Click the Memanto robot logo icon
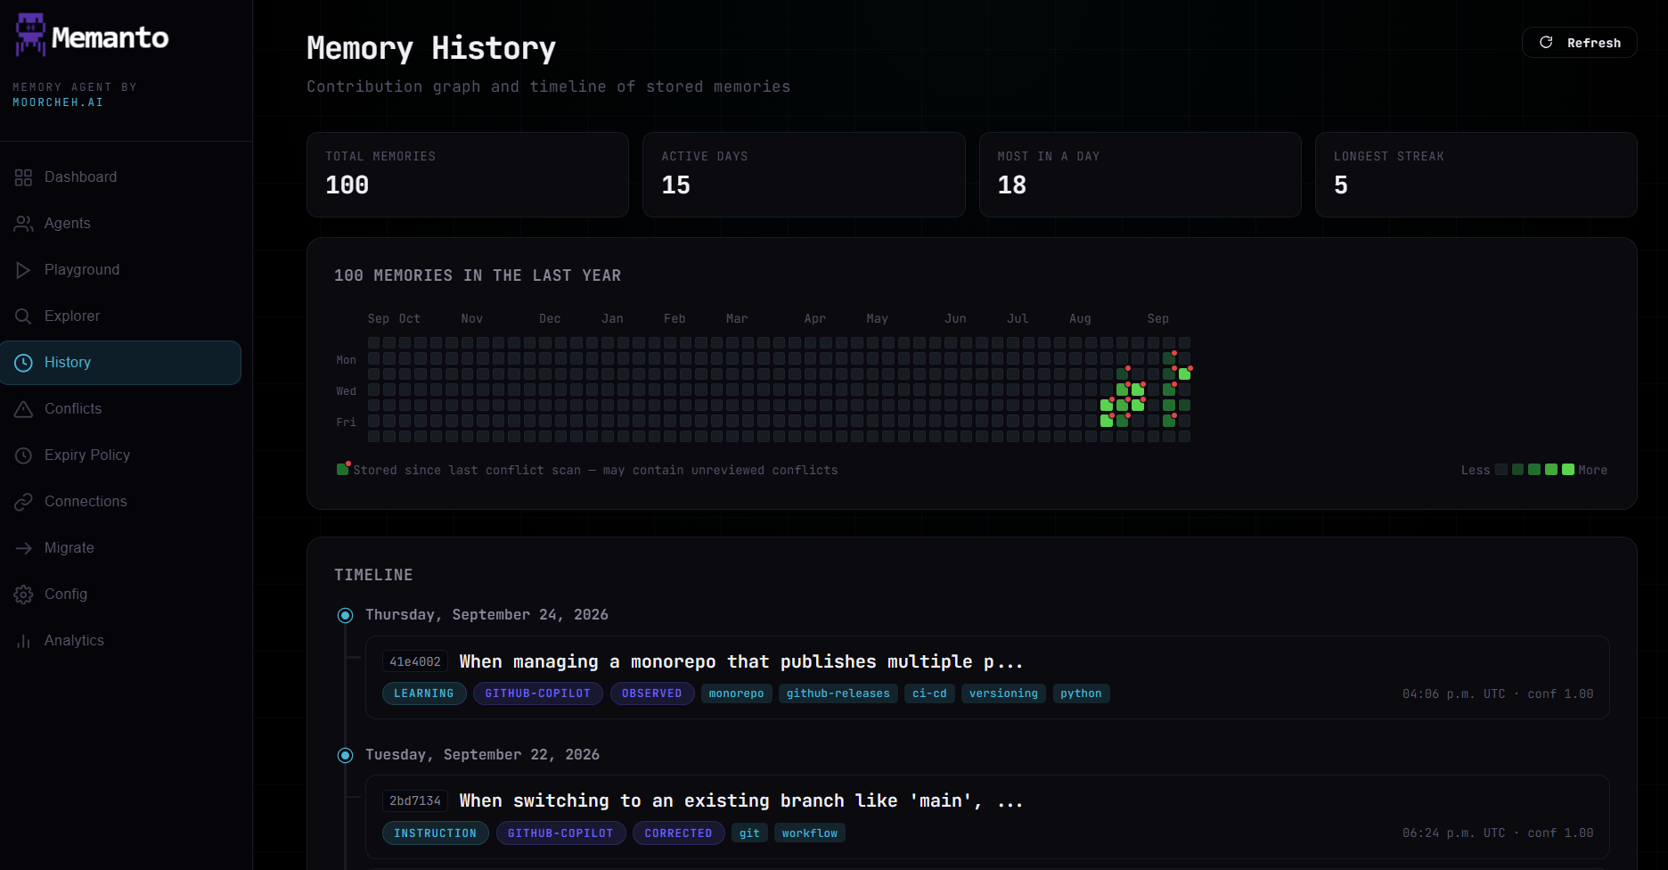 30,36
